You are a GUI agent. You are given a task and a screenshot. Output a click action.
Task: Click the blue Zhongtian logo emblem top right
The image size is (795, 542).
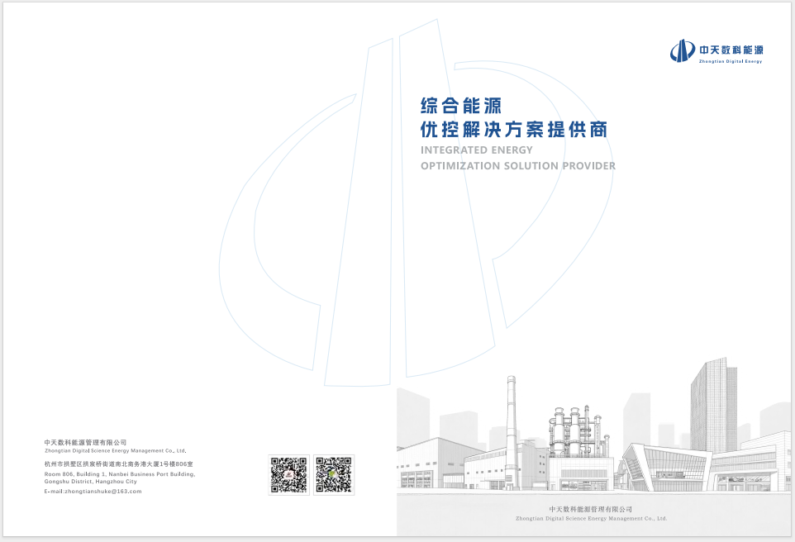coord(682,51)
